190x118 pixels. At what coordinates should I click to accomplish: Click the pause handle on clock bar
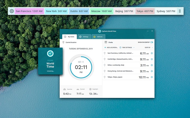[x=180, y=11]
